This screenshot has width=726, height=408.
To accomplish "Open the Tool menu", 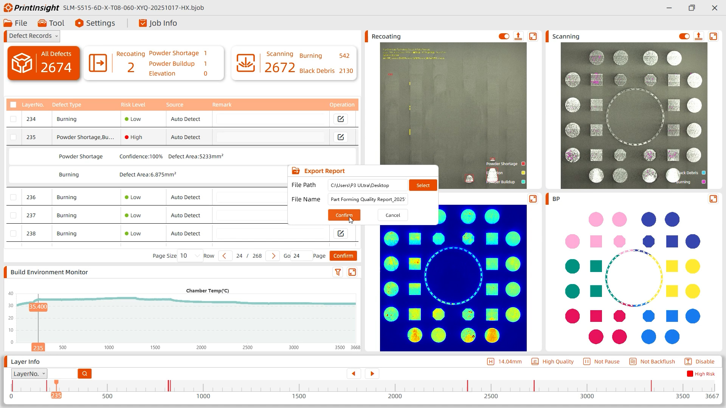I will (x=51, y=23).
